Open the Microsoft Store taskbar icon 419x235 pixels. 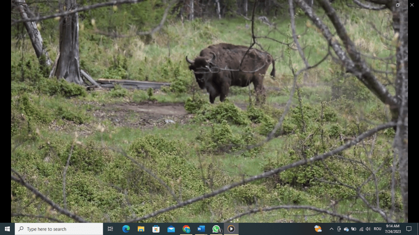pyautogui.click(x=156, y=229)
